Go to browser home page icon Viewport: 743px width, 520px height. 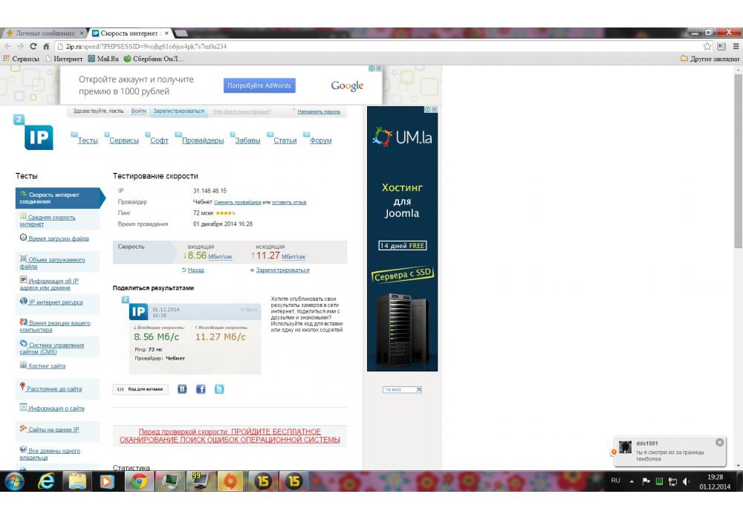point(46,46)
